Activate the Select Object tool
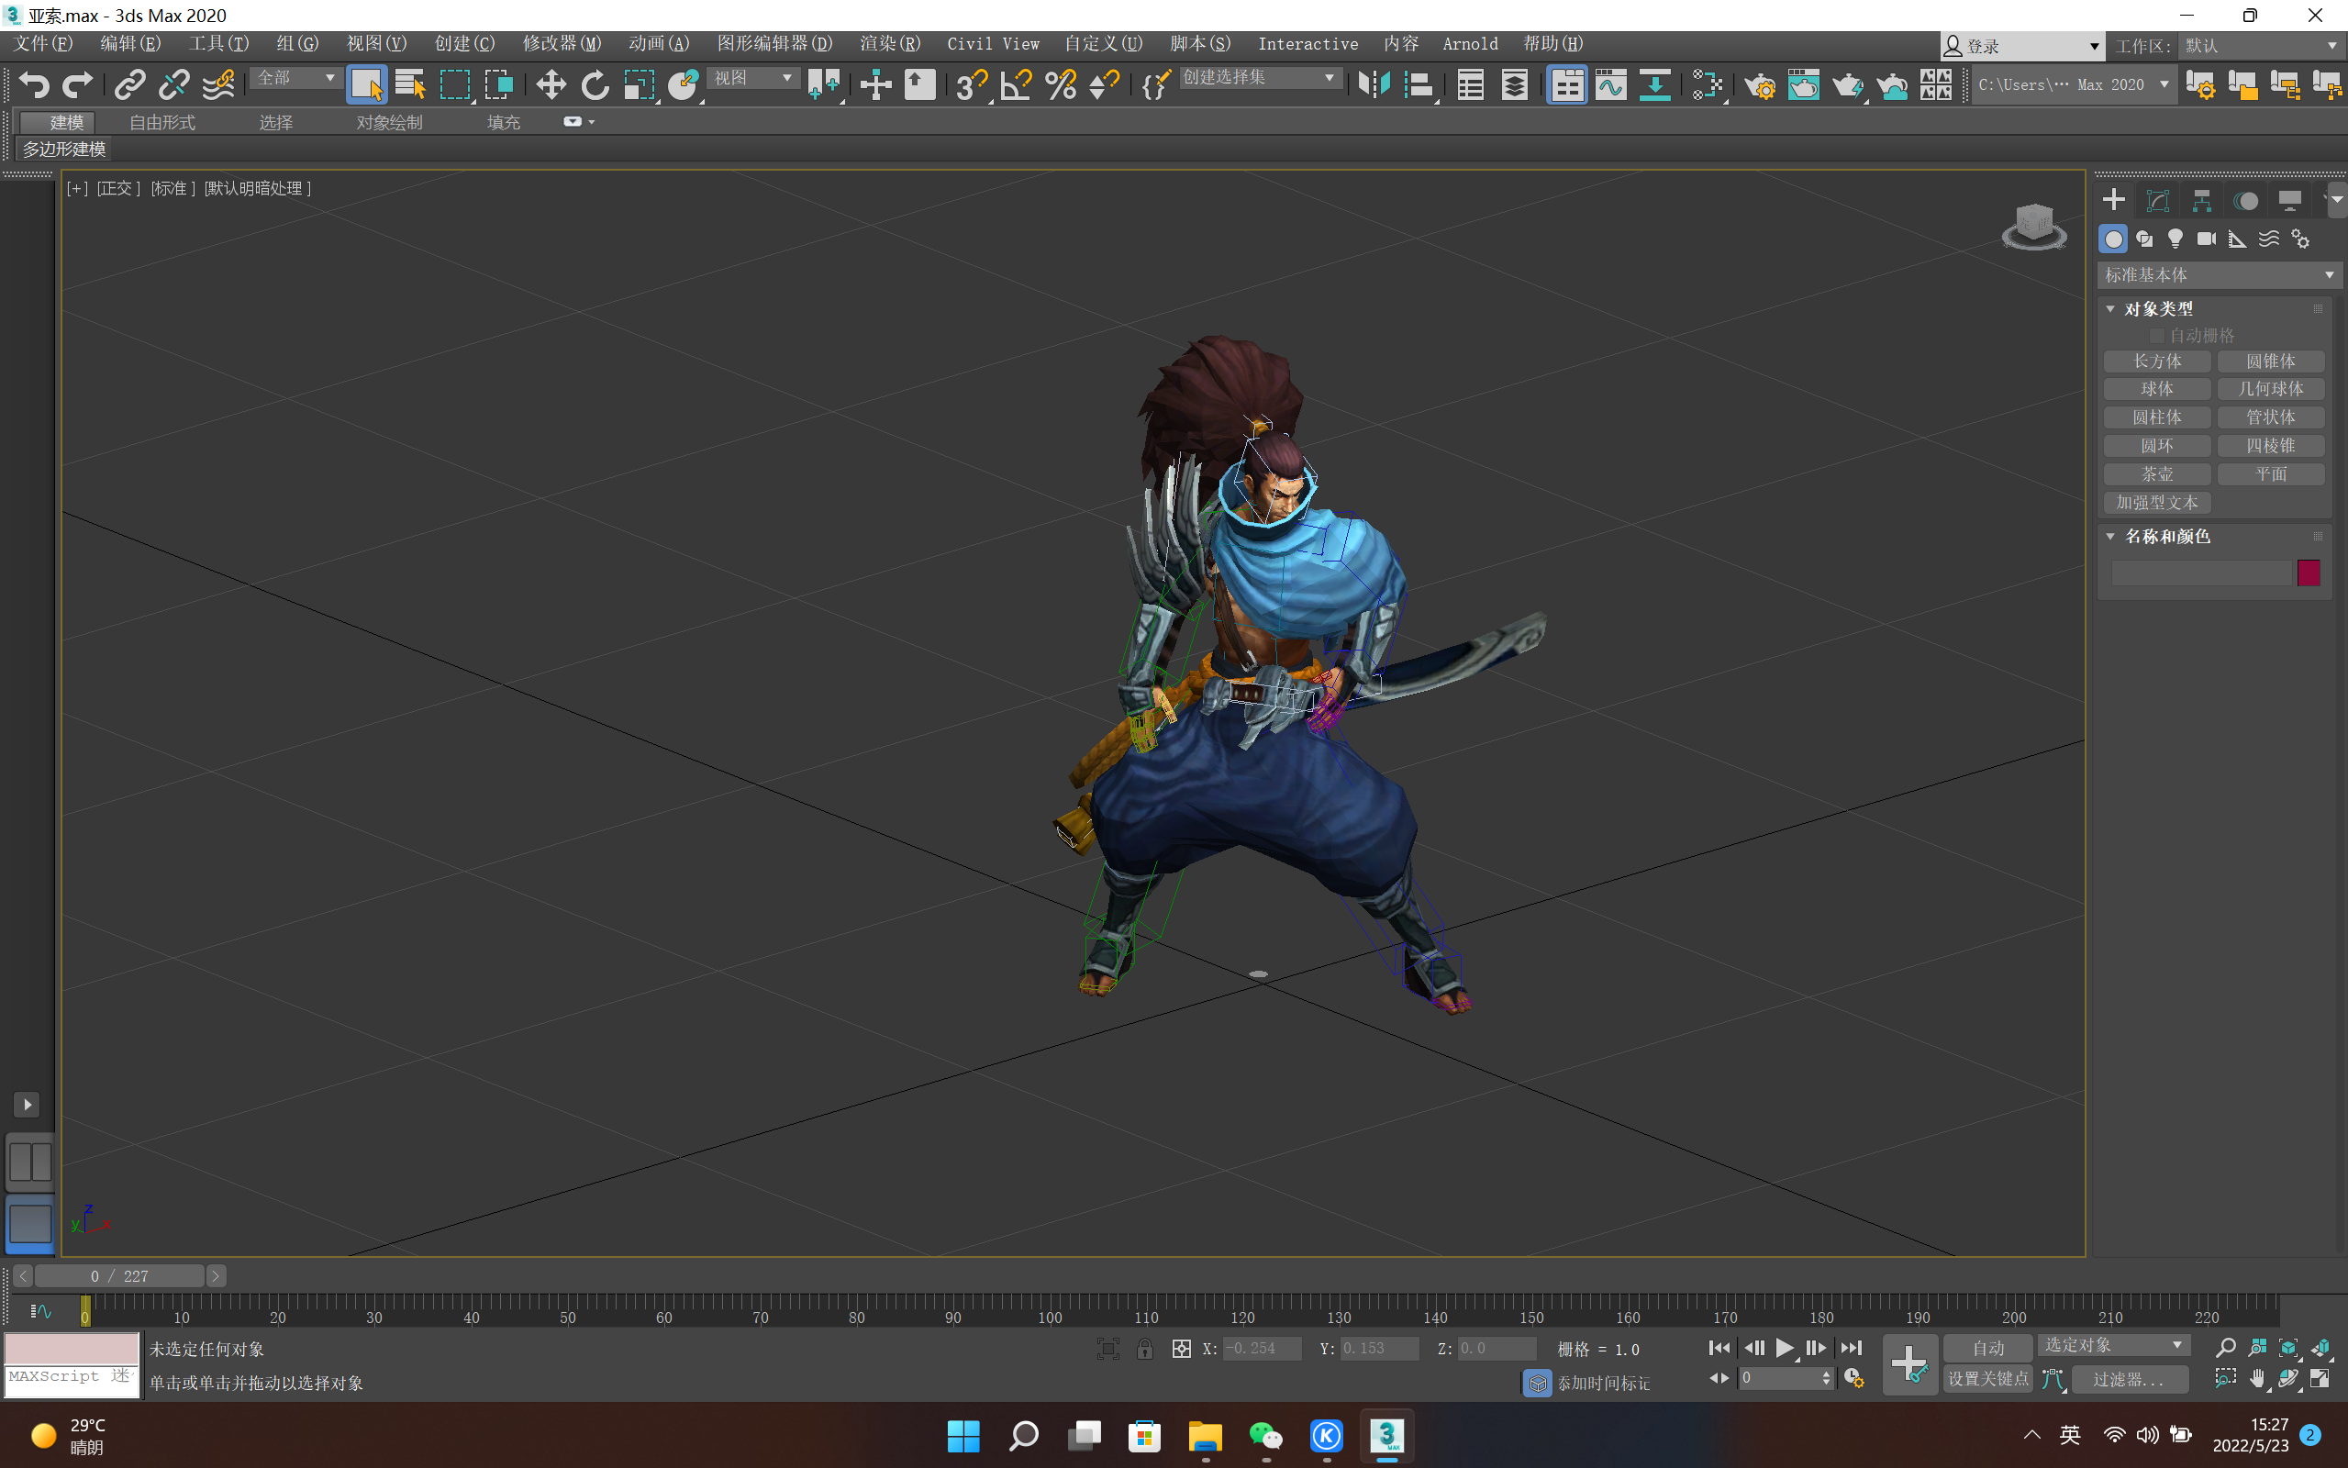Screen dimensions: 2348x1468 point(366,85)
